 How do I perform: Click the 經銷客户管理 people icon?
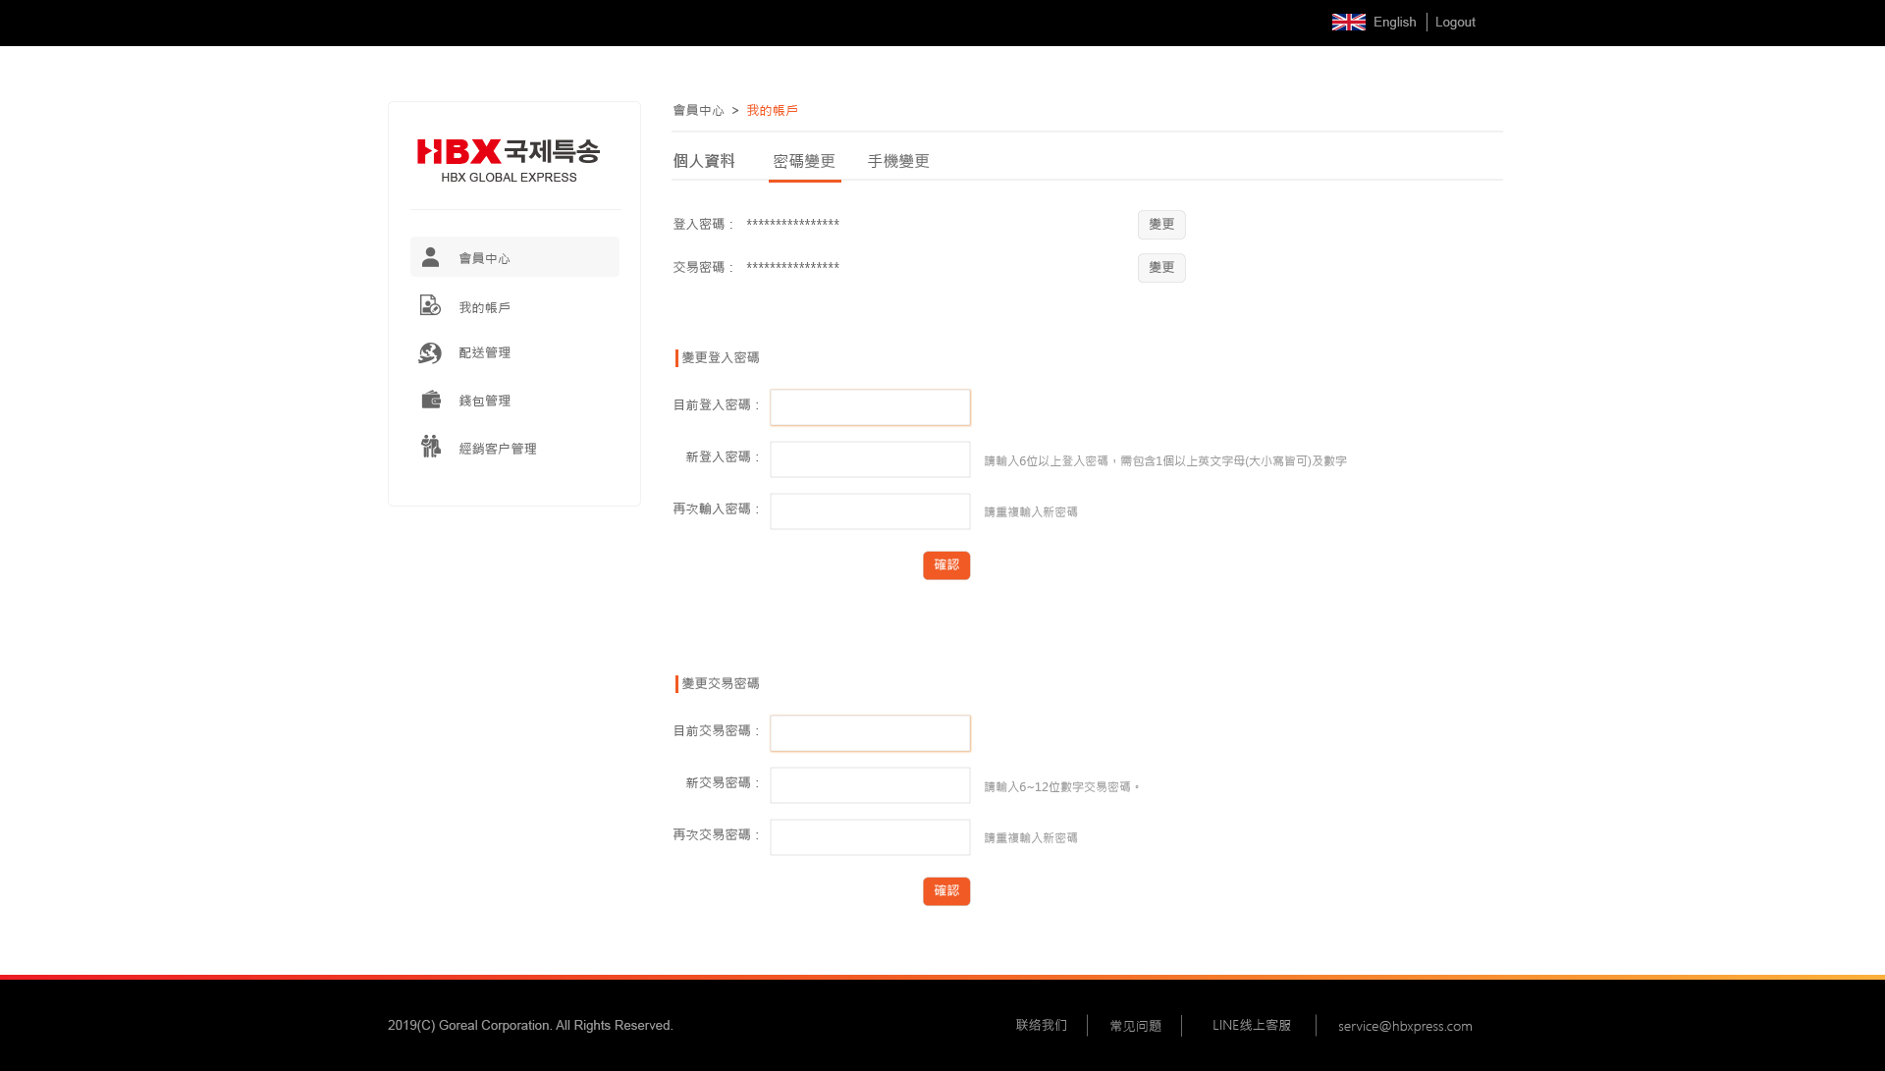coord(430,447)
